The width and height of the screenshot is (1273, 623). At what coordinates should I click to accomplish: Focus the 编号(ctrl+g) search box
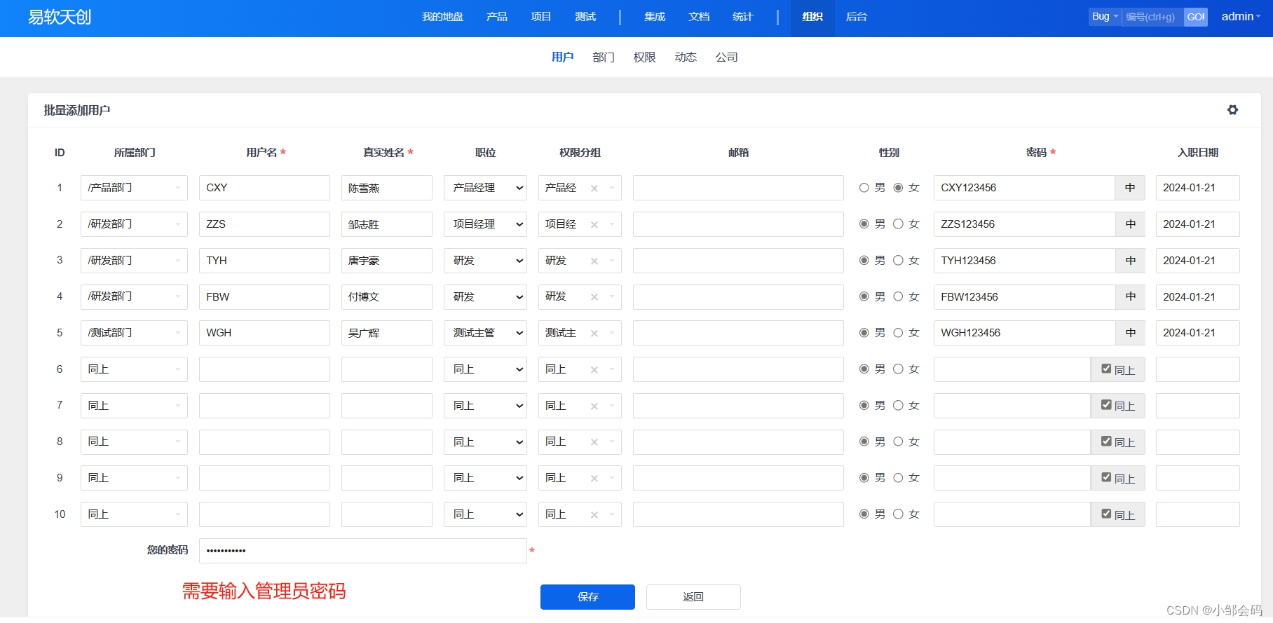point(1153,17)
